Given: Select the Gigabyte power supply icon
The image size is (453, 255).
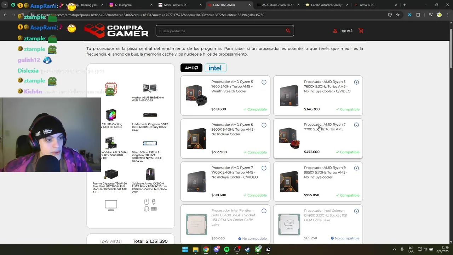Looking at the screenshot, I should coord(111,174).
